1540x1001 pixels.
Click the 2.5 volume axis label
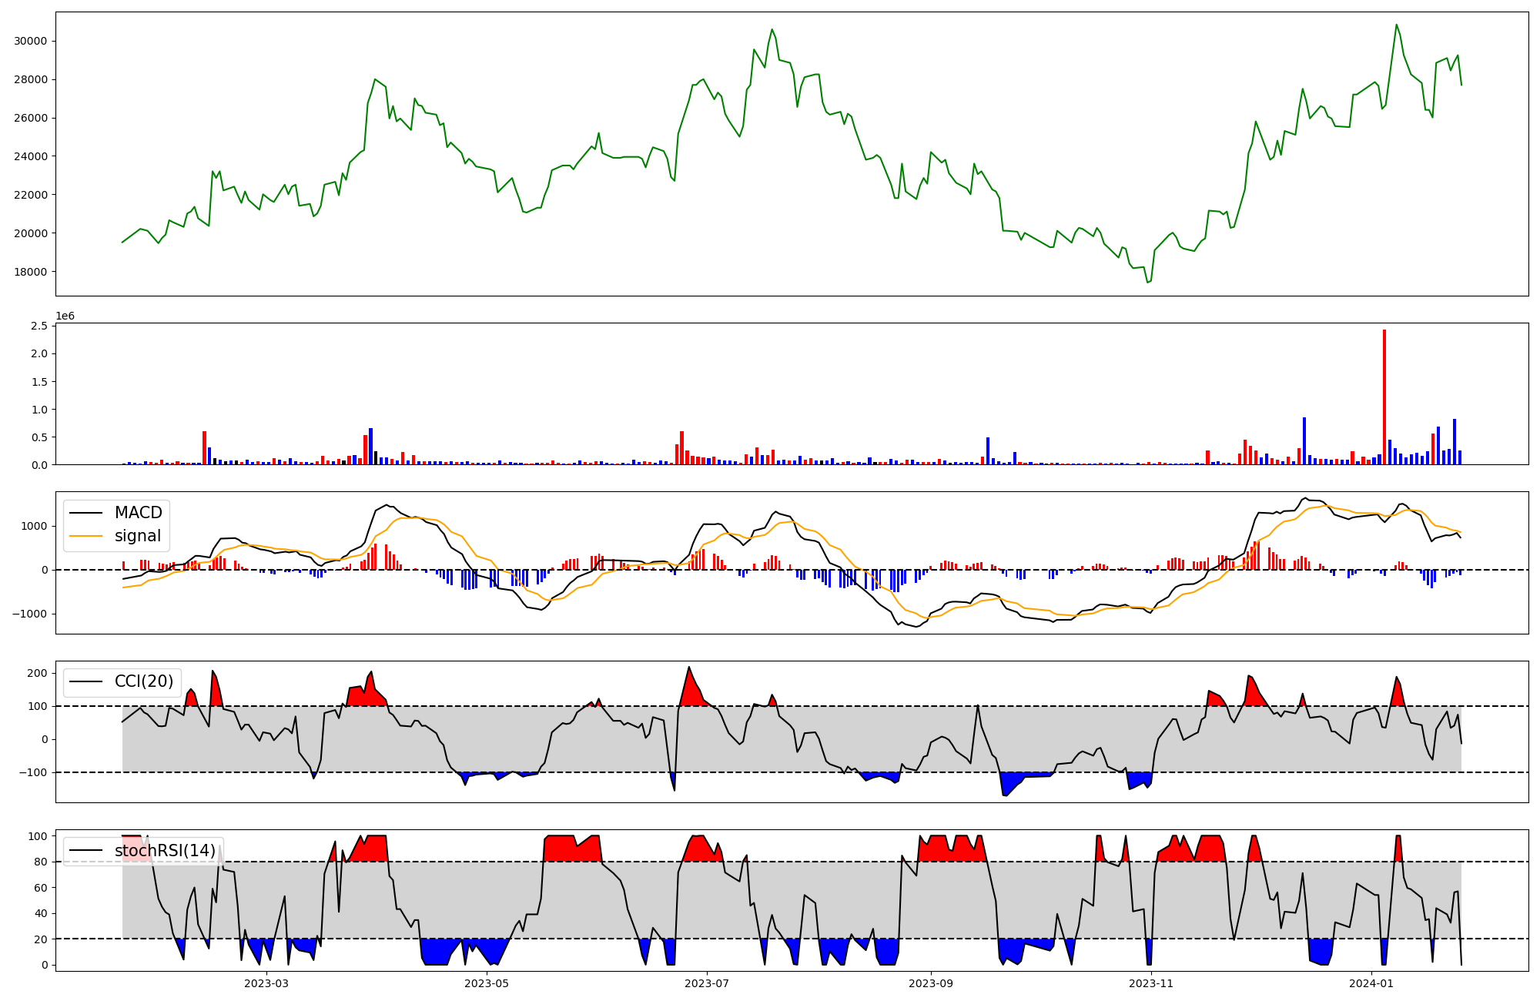(x=40, y=326)
